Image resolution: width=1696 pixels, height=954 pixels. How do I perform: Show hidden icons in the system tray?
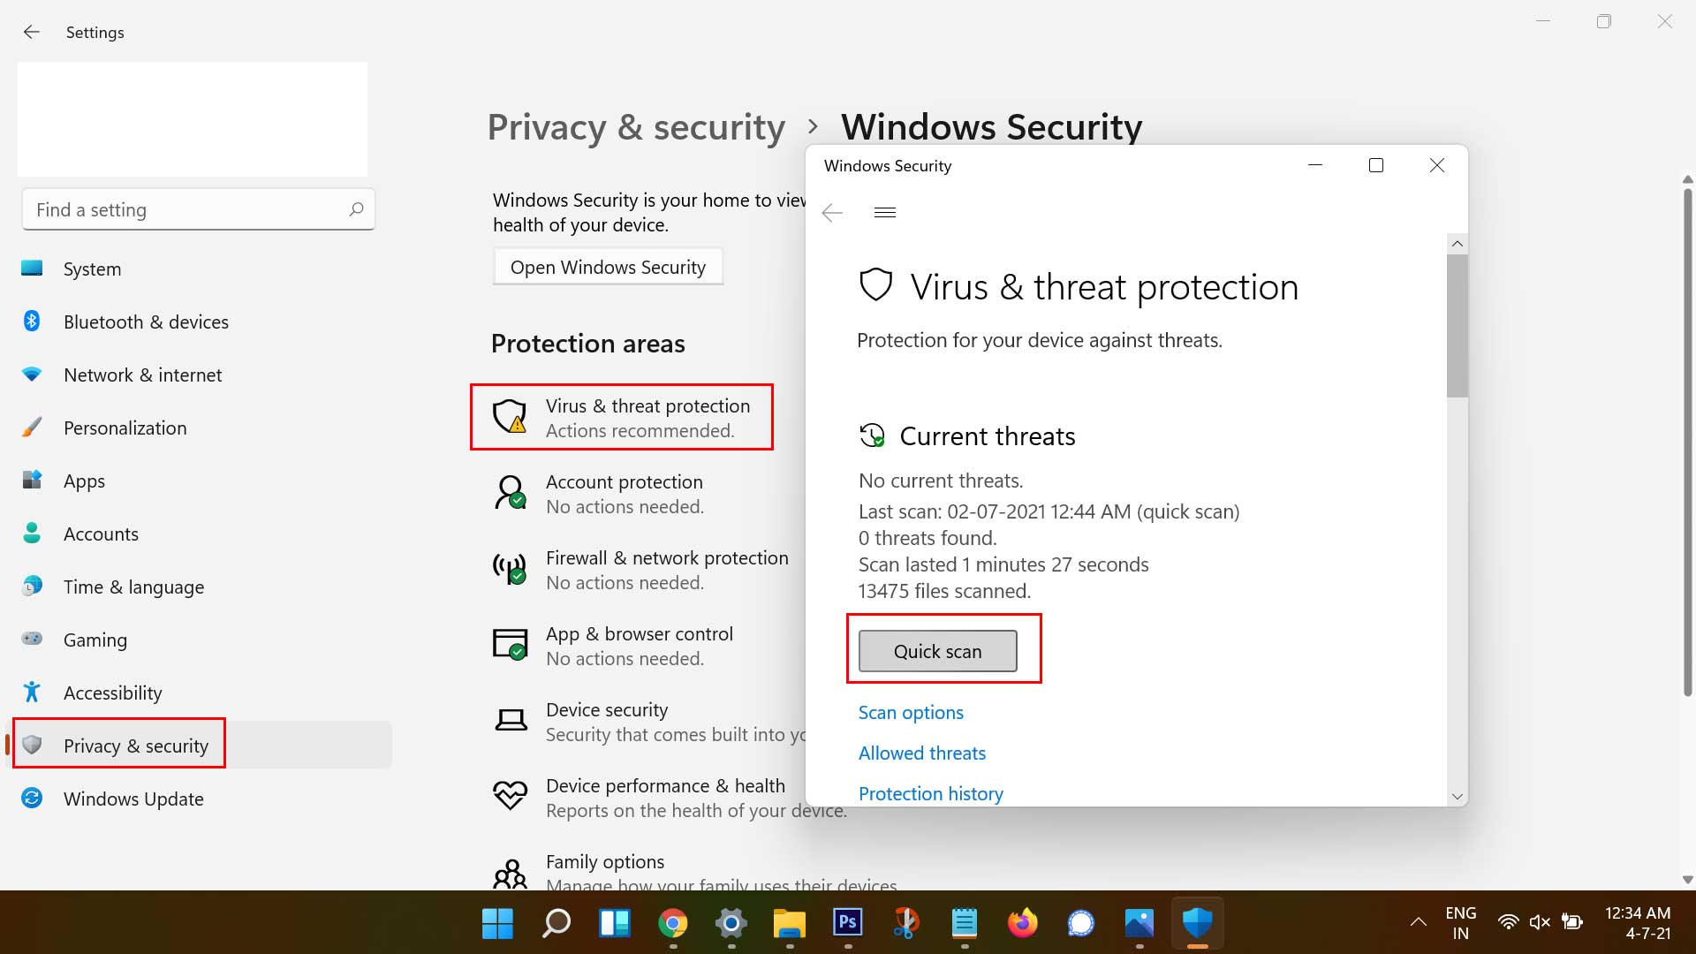tap(1418, 923)
